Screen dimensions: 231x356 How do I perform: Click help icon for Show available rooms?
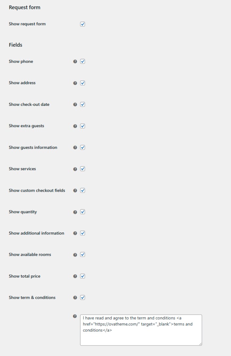click(x=75, y=255)
